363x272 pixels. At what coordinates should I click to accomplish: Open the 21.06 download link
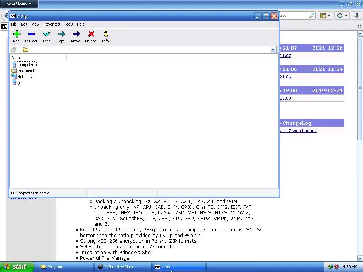click(285, 77)
